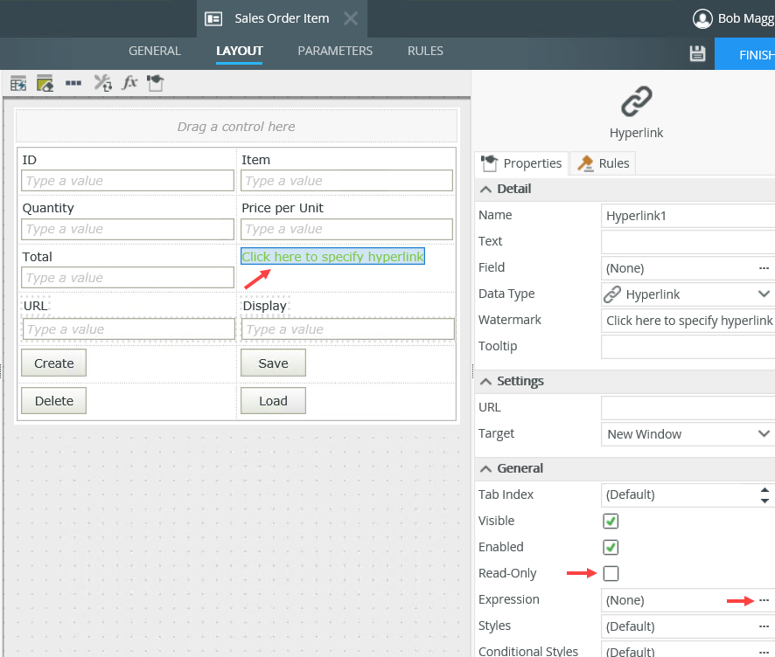Switch to the Rules properties tab

point(604,163)
